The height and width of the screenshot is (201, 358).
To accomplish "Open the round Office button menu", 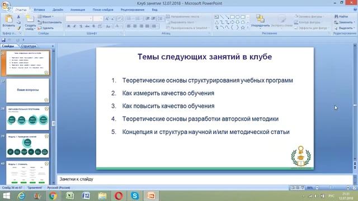I will coord(6,6).
